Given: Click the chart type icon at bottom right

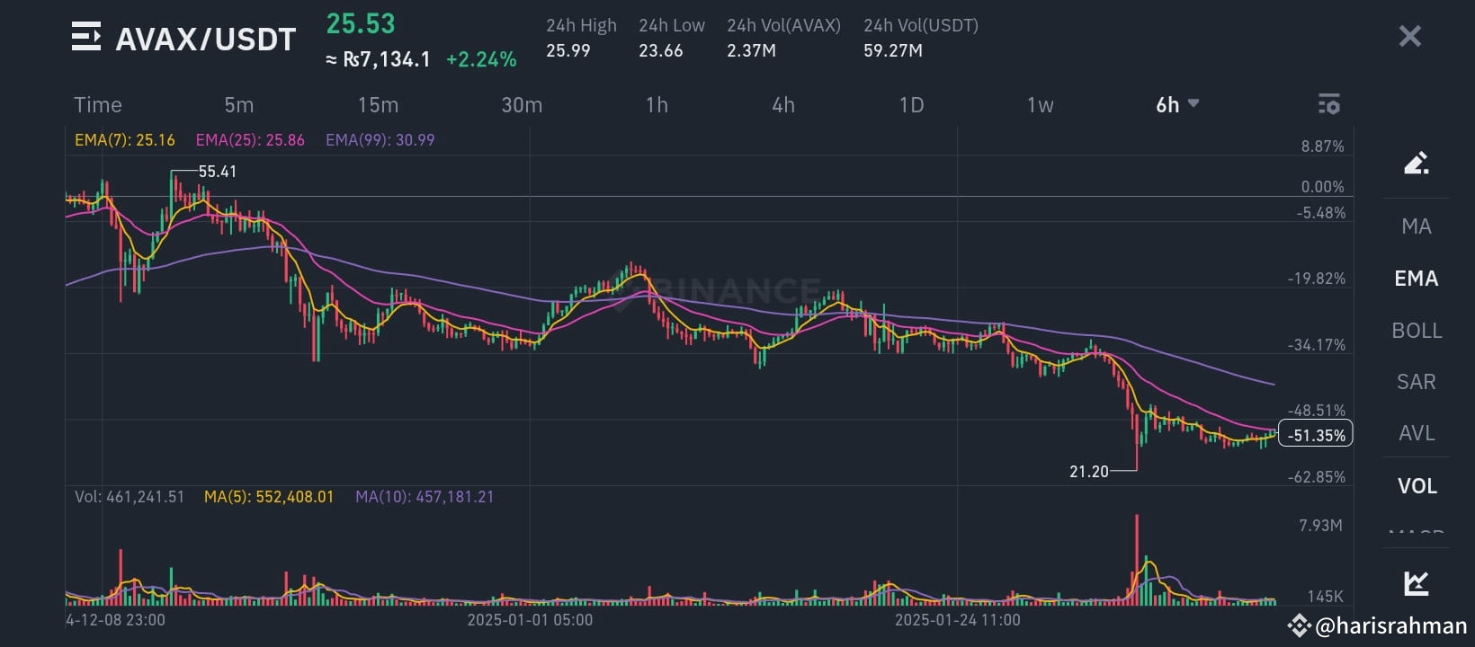Looking at the screenshot, I should pos(1417,582).
